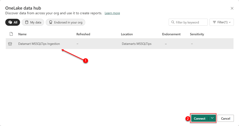
Task: Sort by the Name column header
Action: coord(22,34)
